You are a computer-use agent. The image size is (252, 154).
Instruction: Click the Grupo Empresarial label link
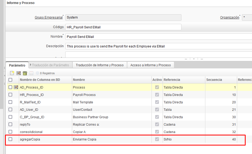pos(49,17)
